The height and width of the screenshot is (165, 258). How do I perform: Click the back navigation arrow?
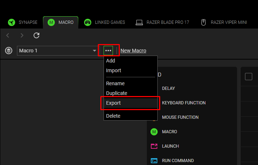click(8, 35)
